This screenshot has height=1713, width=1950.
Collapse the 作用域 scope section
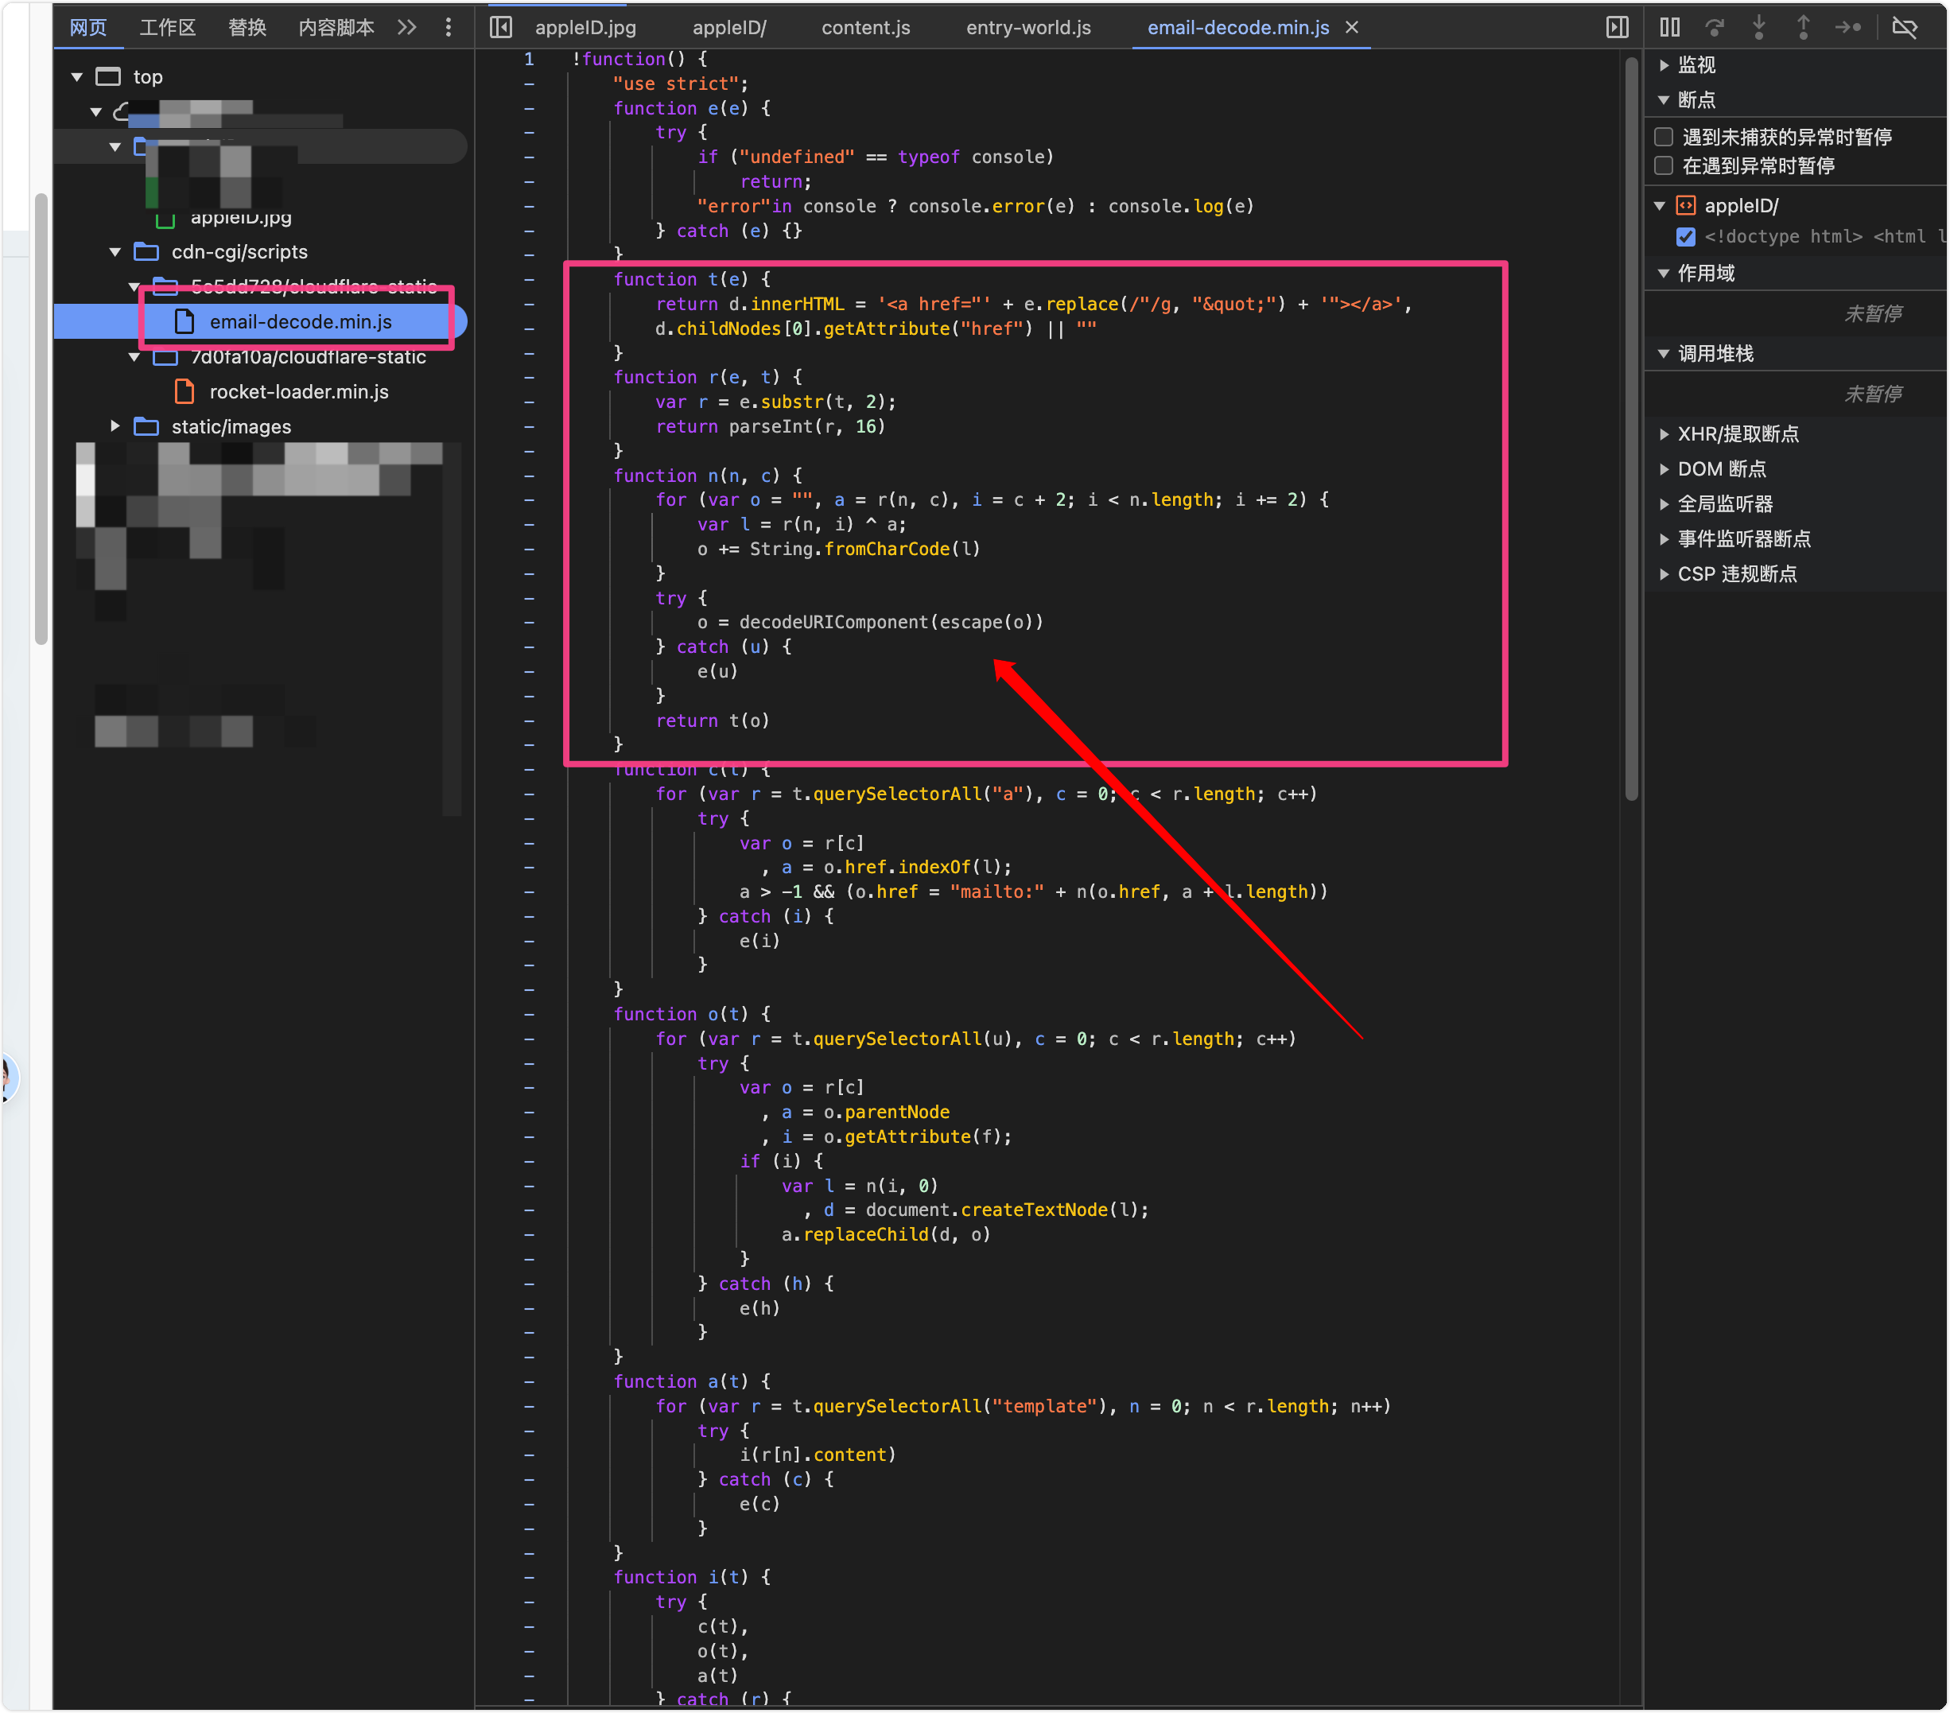(1664, 274)
